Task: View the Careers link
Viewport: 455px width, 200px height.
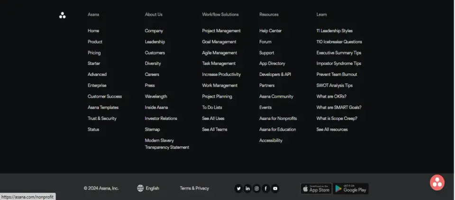Action: click(152, 74)
